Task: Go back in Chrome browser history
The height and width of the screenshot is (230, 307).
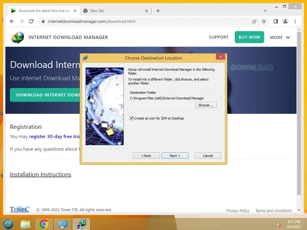Action: click(x=12, y=21)
